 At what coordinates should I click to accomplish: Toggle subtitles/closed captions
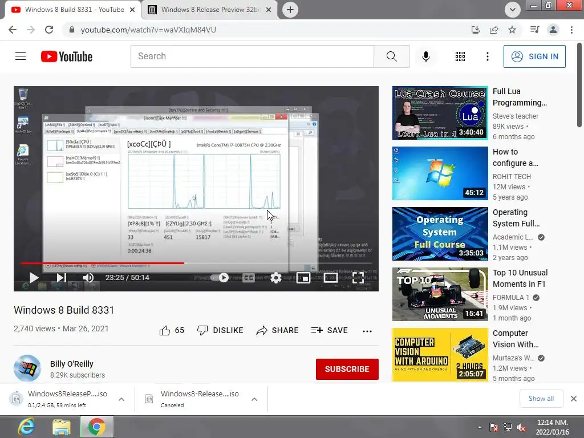pyautogui.click(x=249, y=278)
